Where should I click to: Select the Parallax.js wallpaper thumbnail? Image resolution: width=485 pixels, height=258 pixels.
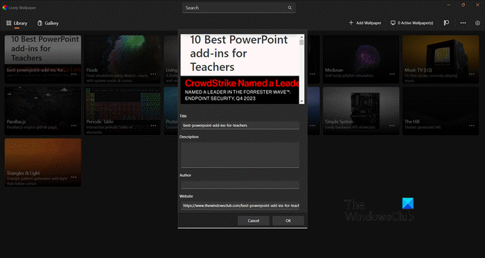43,111
